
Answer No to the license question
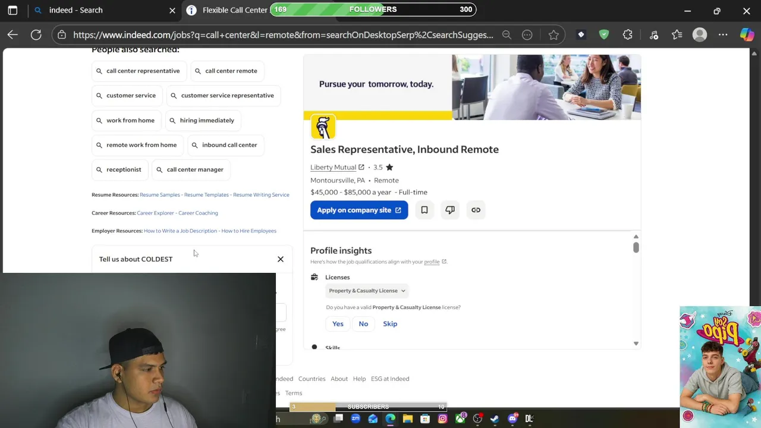pyautogui.click(x=363, y=324)
